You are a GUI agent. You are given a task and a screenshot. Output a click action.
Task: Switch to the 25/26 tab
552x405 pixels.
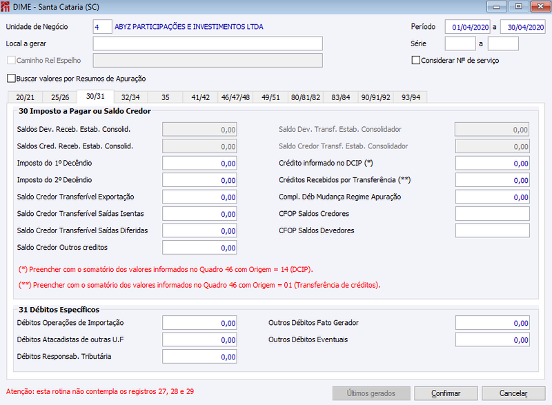(x=60, y=97)
